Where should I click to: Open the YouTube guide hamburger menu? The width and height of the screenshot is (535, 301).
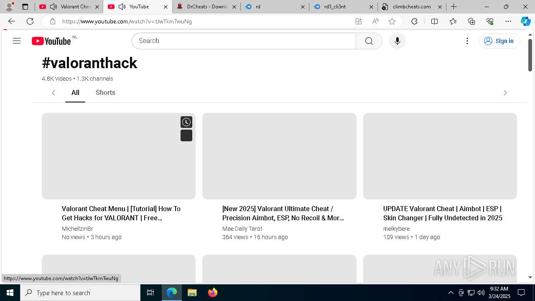pyautogui.click(x=17, y=41)
